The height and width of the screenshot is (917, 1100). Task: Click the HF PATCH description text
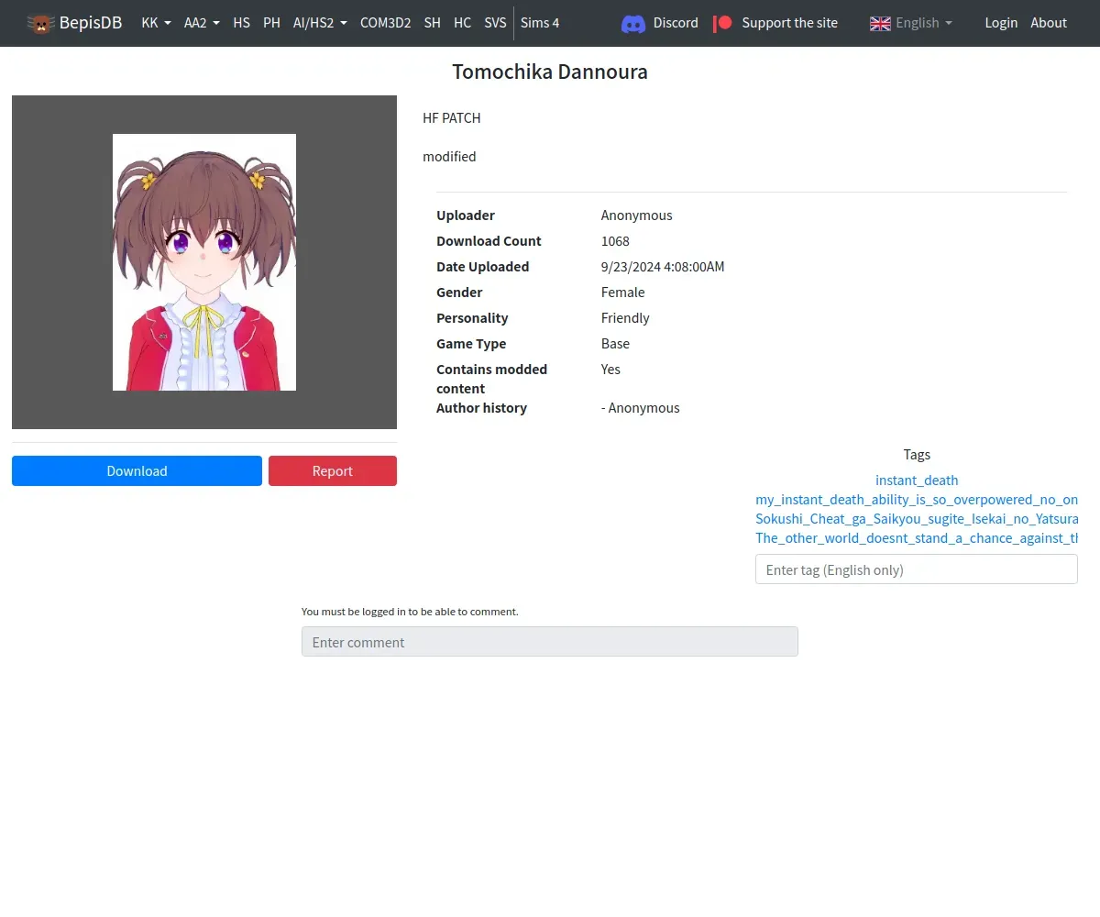coord(452,118)
